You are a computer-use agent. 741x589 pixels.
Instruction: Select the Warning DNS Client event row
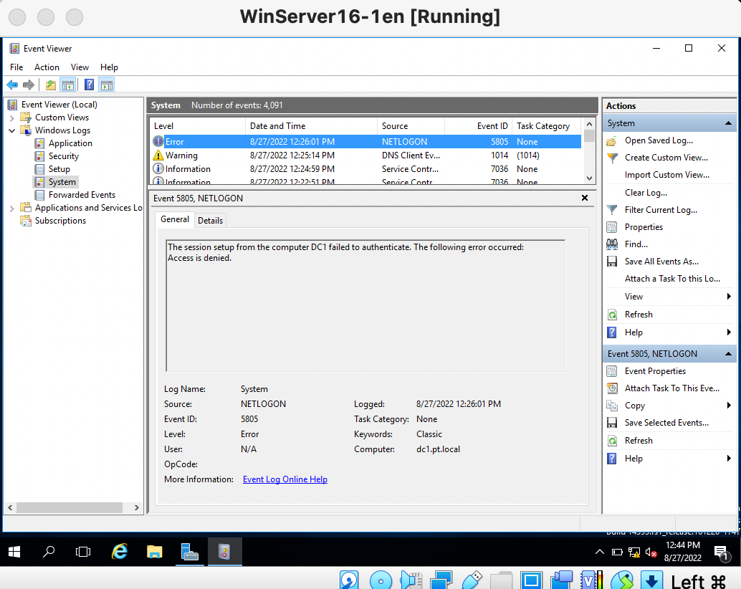pyautogui.click(x=365, y=155)
